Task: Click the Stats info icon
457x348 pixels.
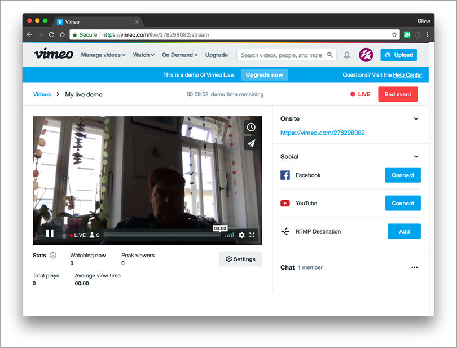Action: coord(53,256)
